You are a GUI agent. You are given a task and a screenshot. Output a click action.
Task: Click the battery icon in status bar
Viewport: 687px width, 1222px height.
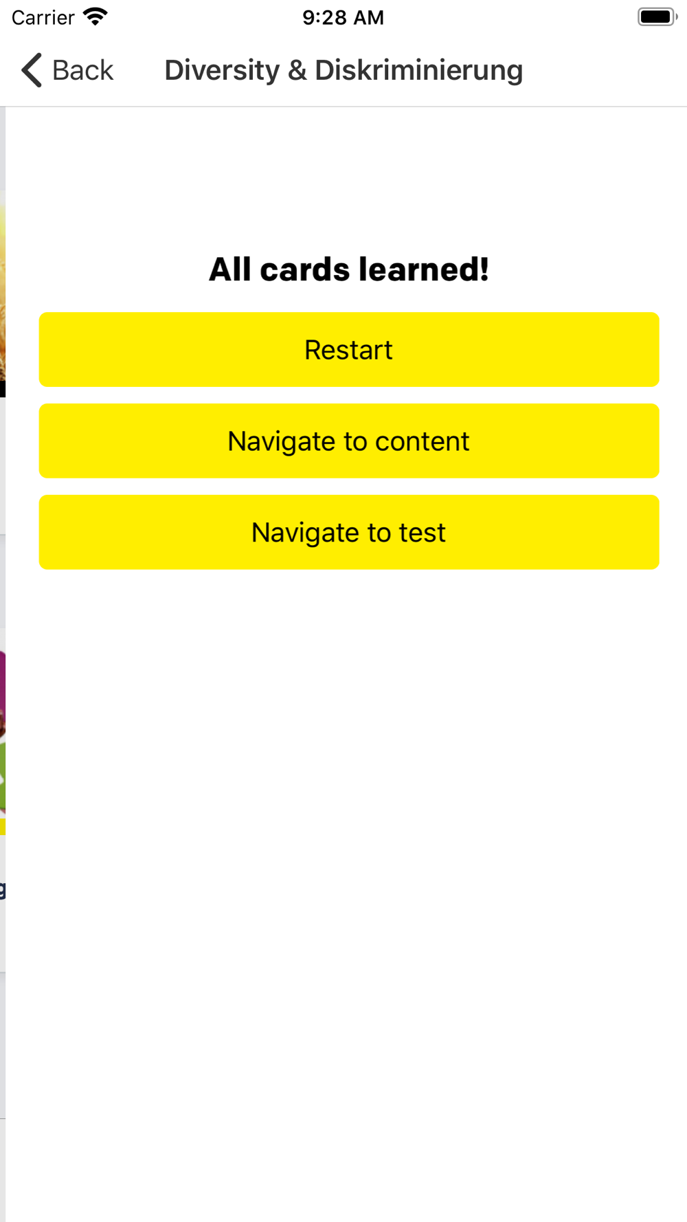point(657,16)
